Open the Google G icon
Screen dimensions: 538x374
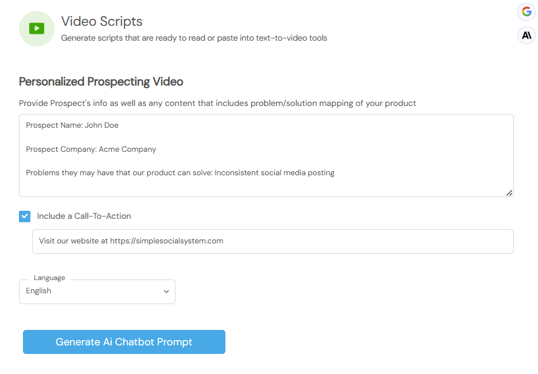pyautogui.click(x=527, y=12)
